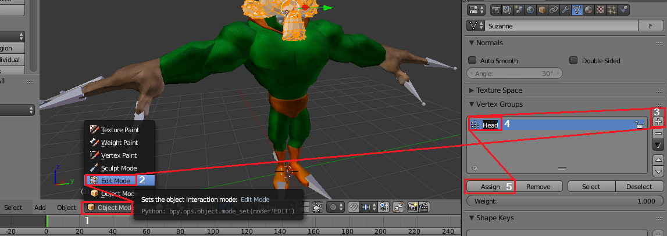Choose Weight Paint from mode menu
The width and height of the screenshot is (667, 236).
pos(119,143)
